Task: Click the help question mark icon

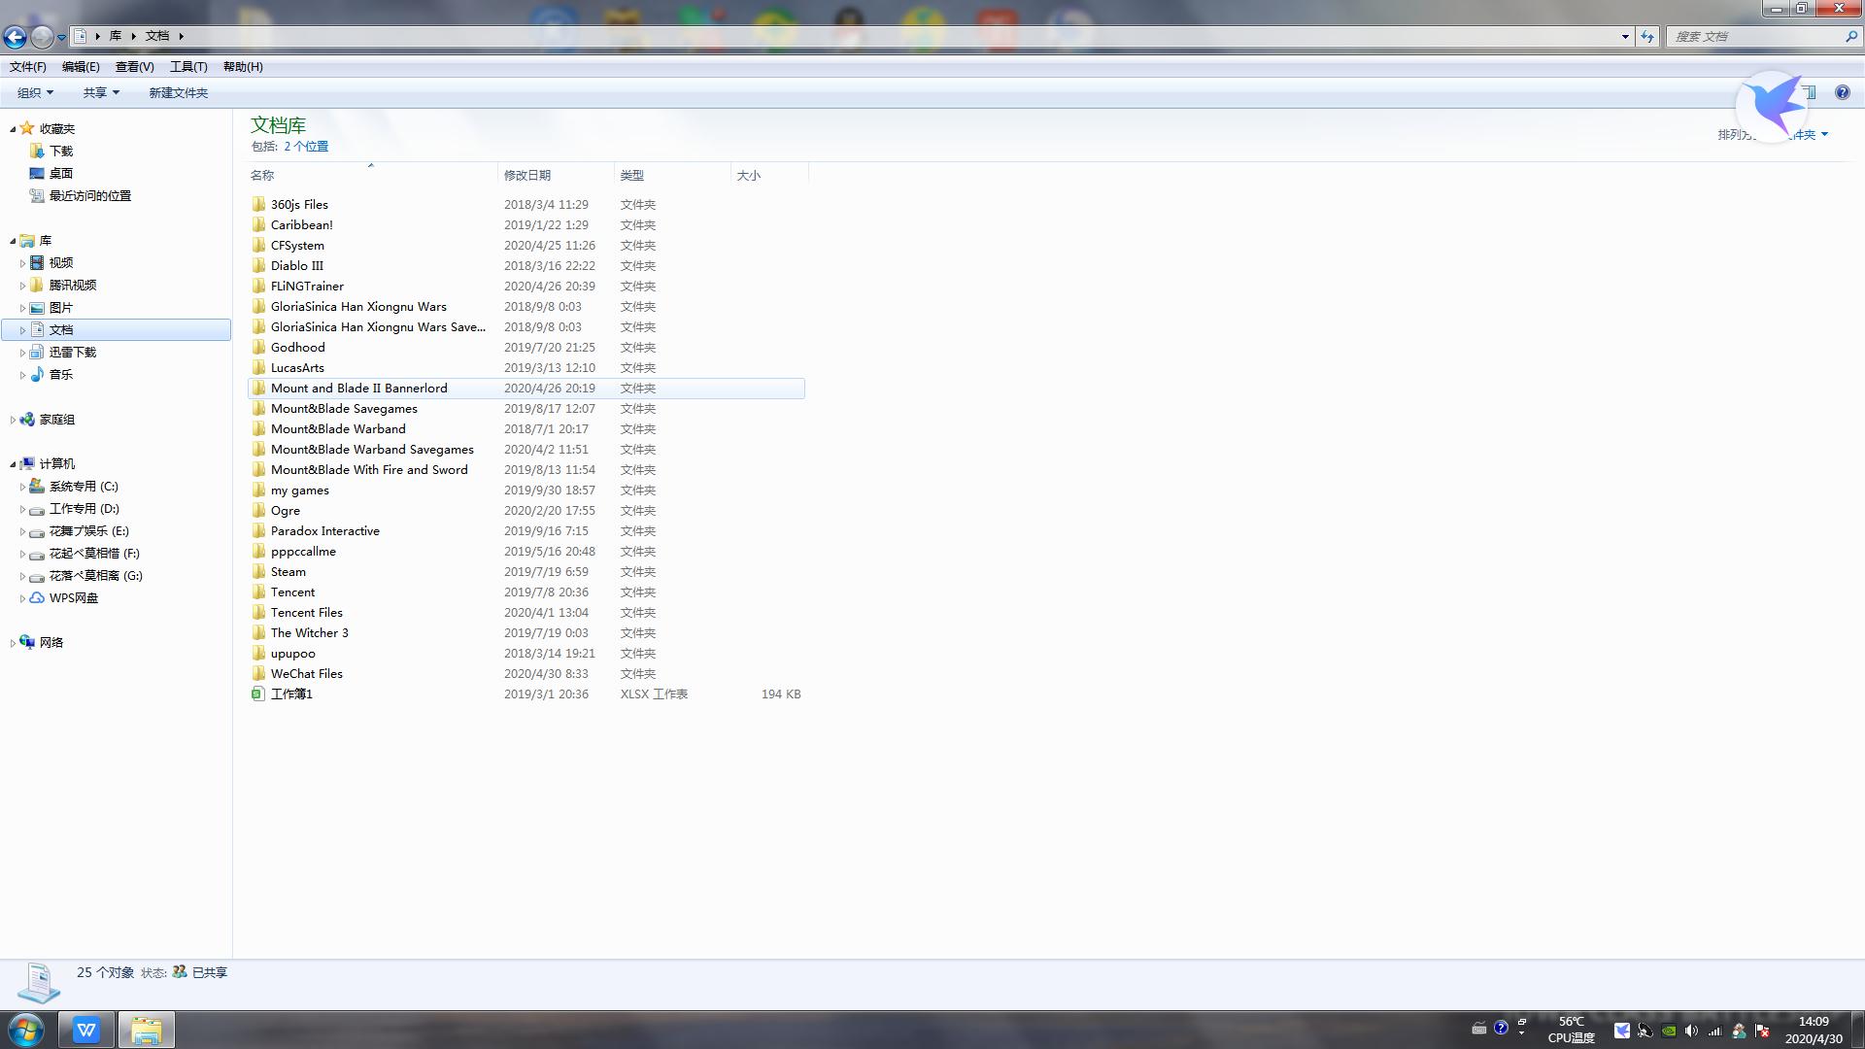Action: [1842, 92]
